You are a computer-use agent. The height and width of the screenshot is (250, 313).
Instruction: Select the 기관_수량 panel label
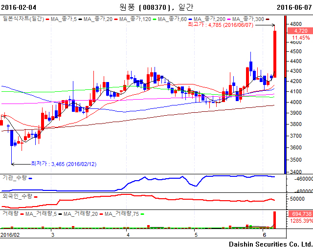15,178
